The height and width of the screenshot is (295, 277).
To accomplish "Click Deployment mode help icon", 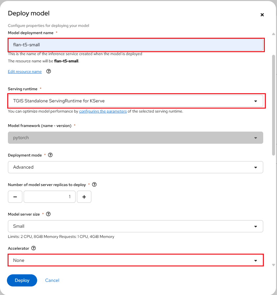I will 50,155.
